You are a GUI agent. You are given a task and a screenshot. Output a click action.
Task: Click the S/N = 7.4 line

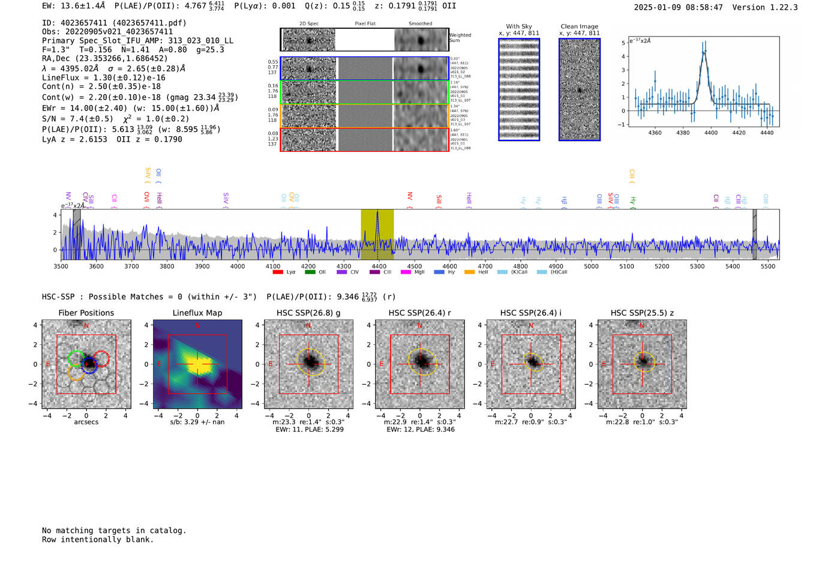116,119
